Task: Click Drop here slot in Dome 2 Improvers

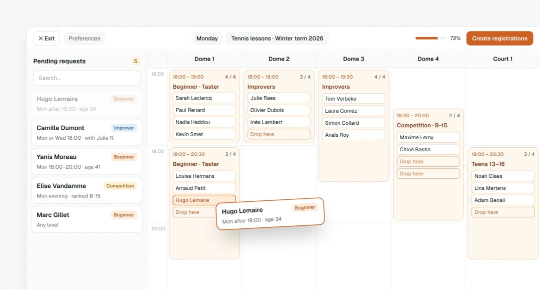Action: [279, 134]
